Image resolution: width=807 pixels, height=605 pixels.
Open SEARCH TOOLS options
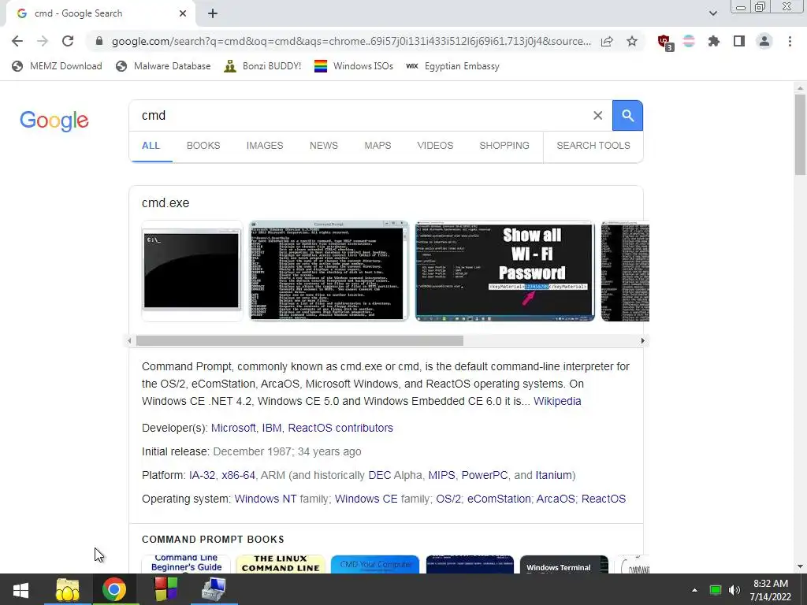[x=593, y=146]
